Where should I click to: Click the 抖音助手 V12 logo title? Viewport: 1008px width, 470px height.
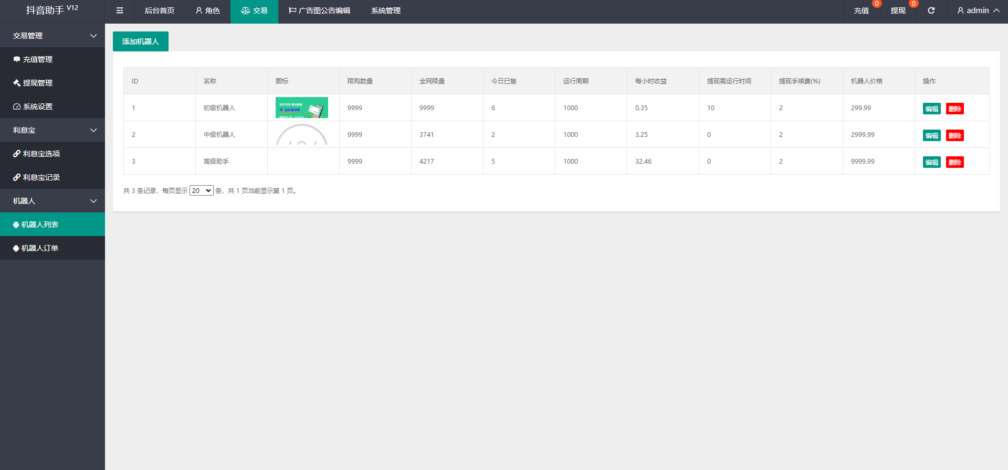pyautogui.click(x=52, y=10)
